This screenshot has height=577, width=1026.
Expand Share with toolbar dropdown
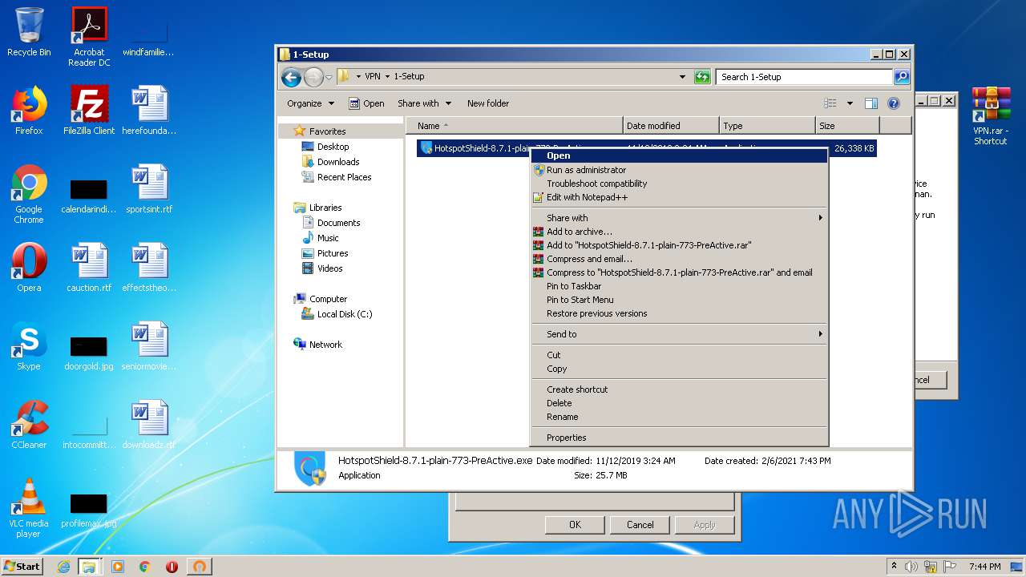(x=424, y=103)
